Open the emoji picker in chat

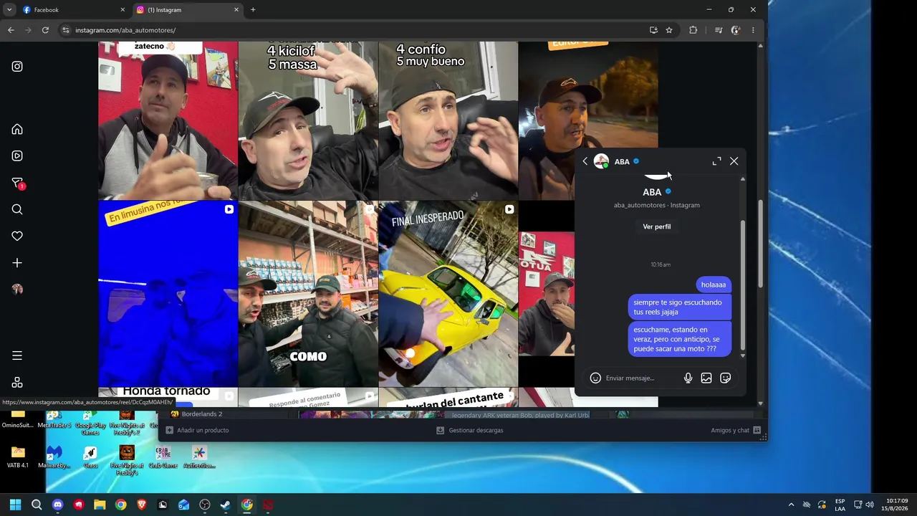595,378
